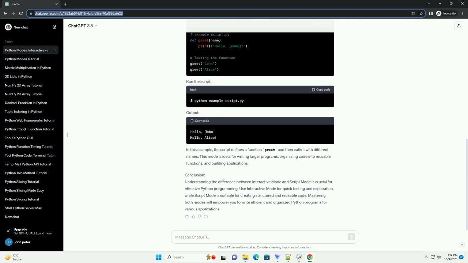Viewport: 468px width, 263px height.
Task: Click the Incognito profile button
Action: tap(446, 14)
